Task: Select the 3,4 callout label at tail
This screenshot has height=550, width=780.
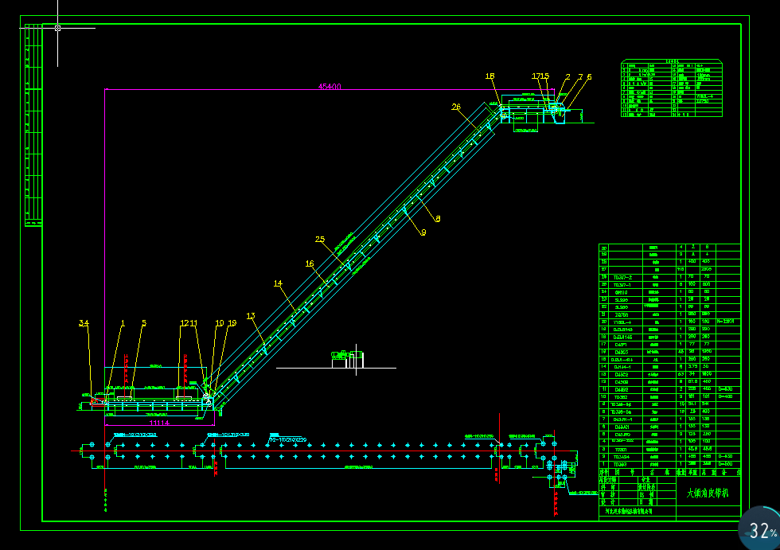Action: click(84, 323)
